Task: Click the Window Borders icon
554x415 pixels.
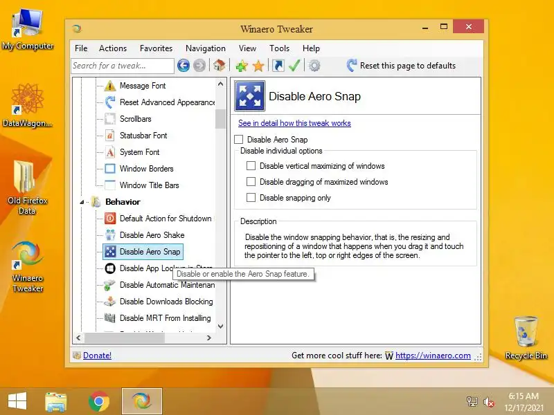Action: tap(110, 169)
